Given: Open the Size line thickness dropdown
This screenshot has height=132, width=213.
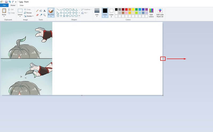Looking at the screenshot, I should (97, 13).
